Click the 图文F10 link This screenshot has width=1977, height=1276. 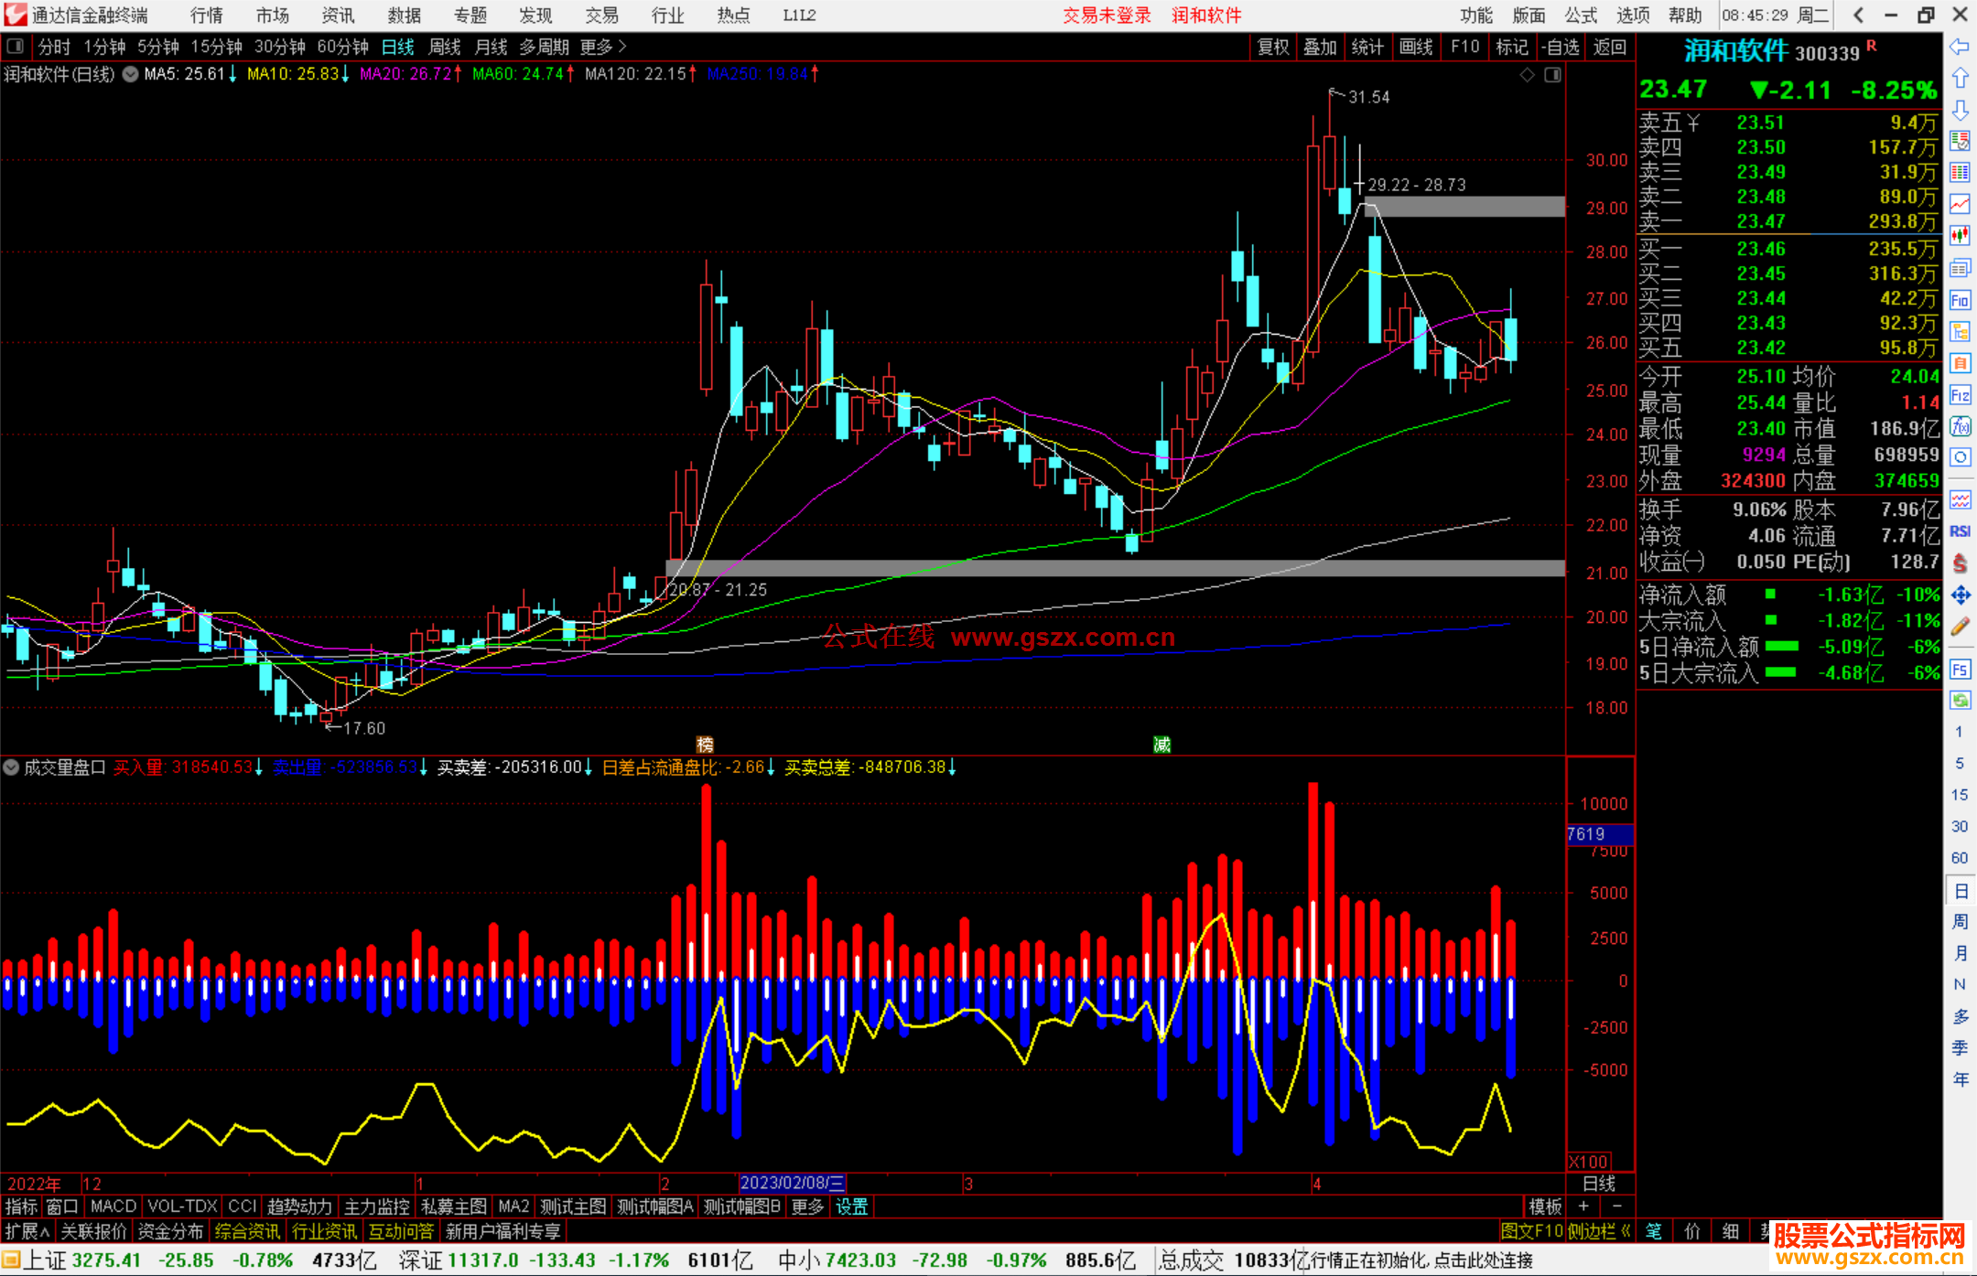click(1531, 1231)
